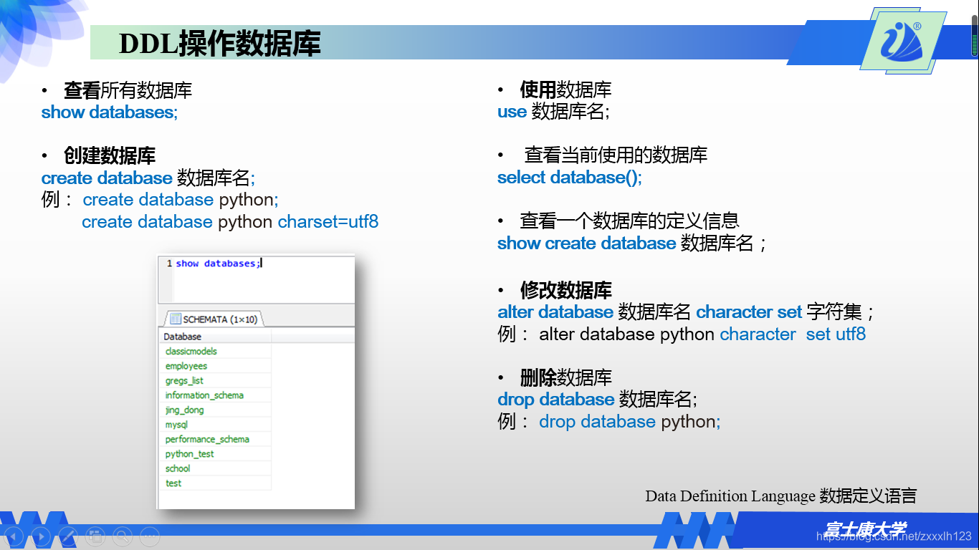Select the 'python_test' row
This screenshot has width=979, height=550.
215,454
